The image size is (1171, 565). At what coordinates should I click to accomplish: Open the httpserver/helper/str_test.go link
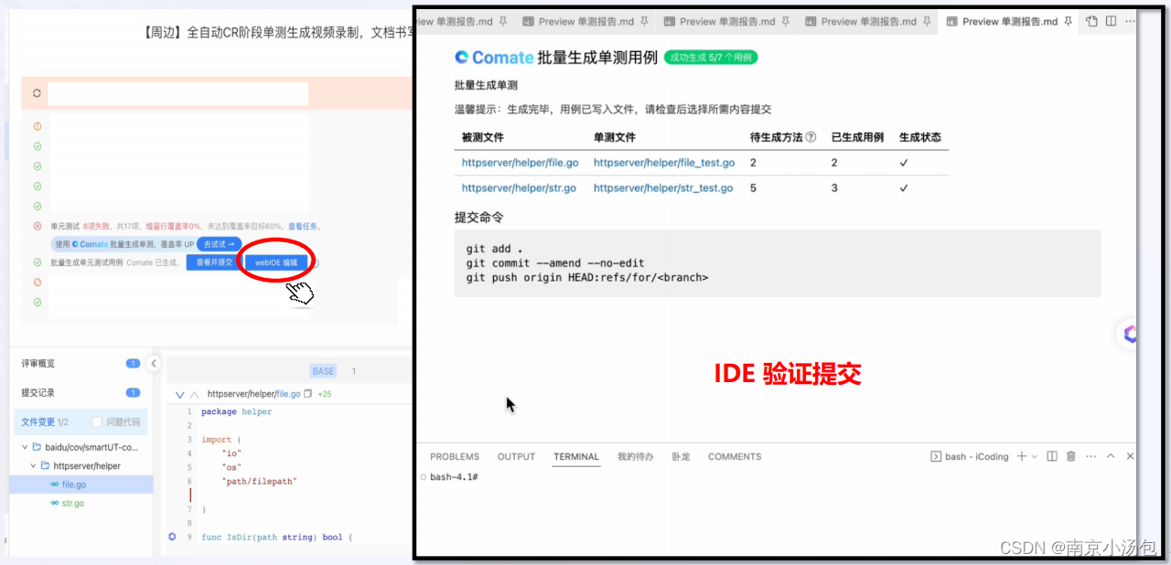[663, 188]
